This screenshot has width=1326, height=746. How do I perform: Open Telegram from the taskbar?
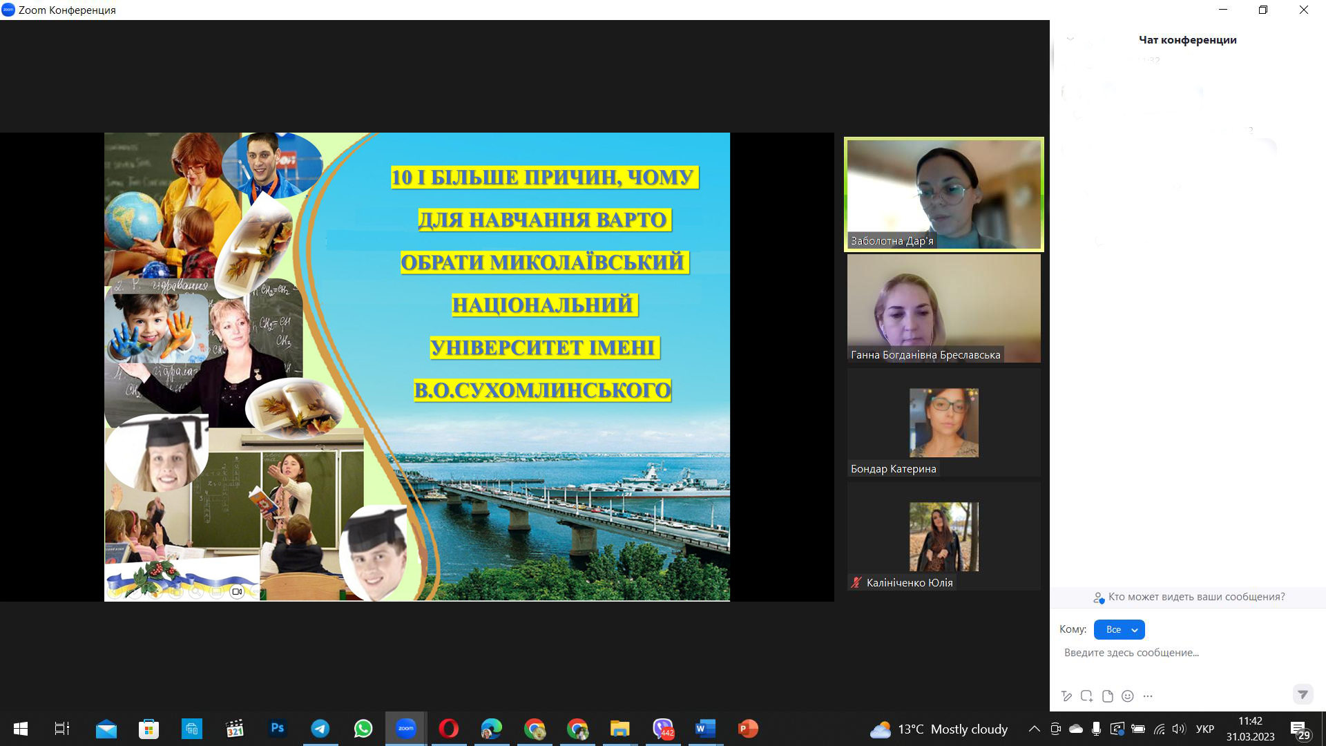pyautogui.click(x=320, y=729)
